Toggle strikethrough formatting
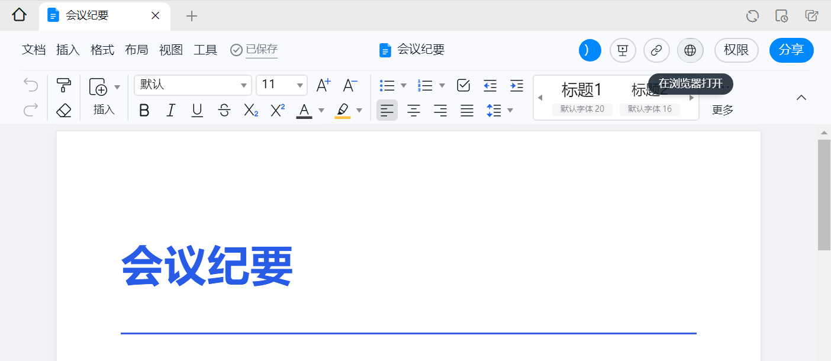831x361 pixels. point(224,110)
